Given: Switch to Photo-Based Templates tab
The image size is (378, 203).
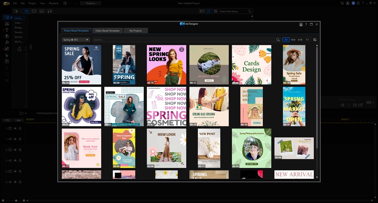Looking at the screenshot, I should click(76, 31).
